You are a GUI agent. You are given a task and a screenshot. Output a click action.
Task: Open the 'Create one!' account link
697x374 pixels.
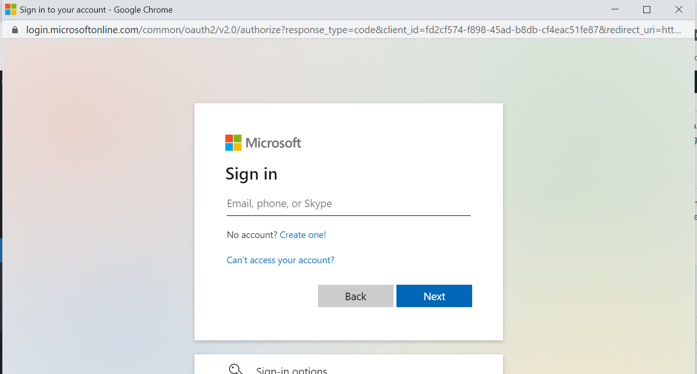point(302,235)
